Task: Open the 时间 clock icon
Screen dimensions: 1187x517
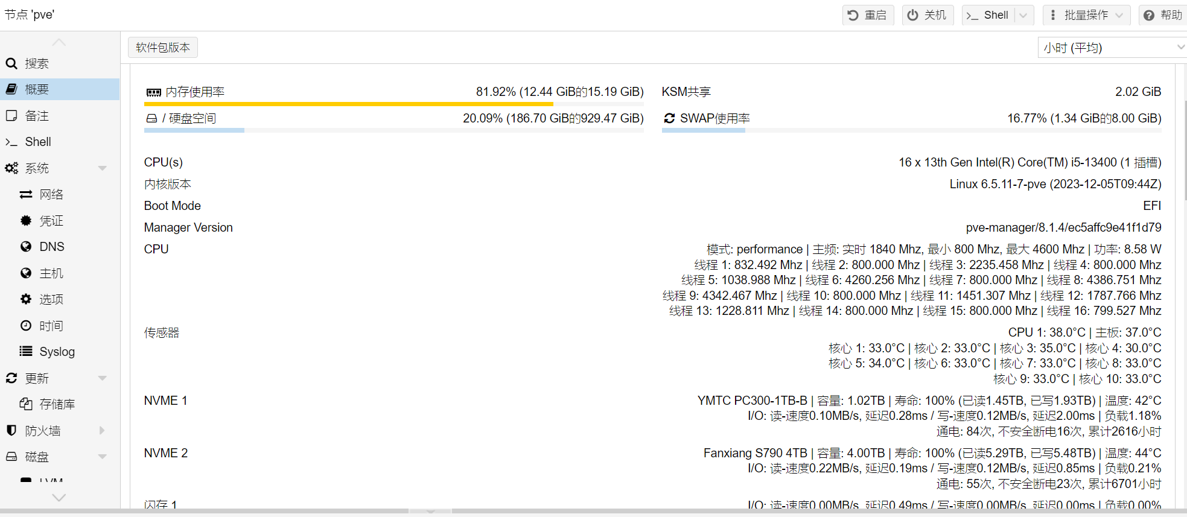Action: 26,326
